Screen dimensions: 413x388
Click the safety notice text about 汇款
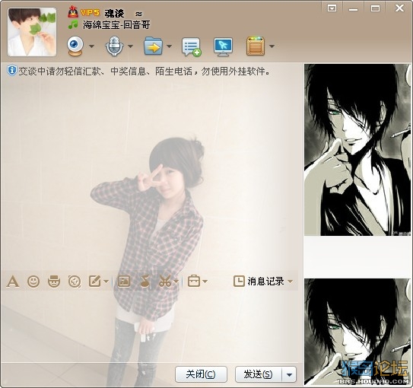pyautogui.click(x=144, y=71)
